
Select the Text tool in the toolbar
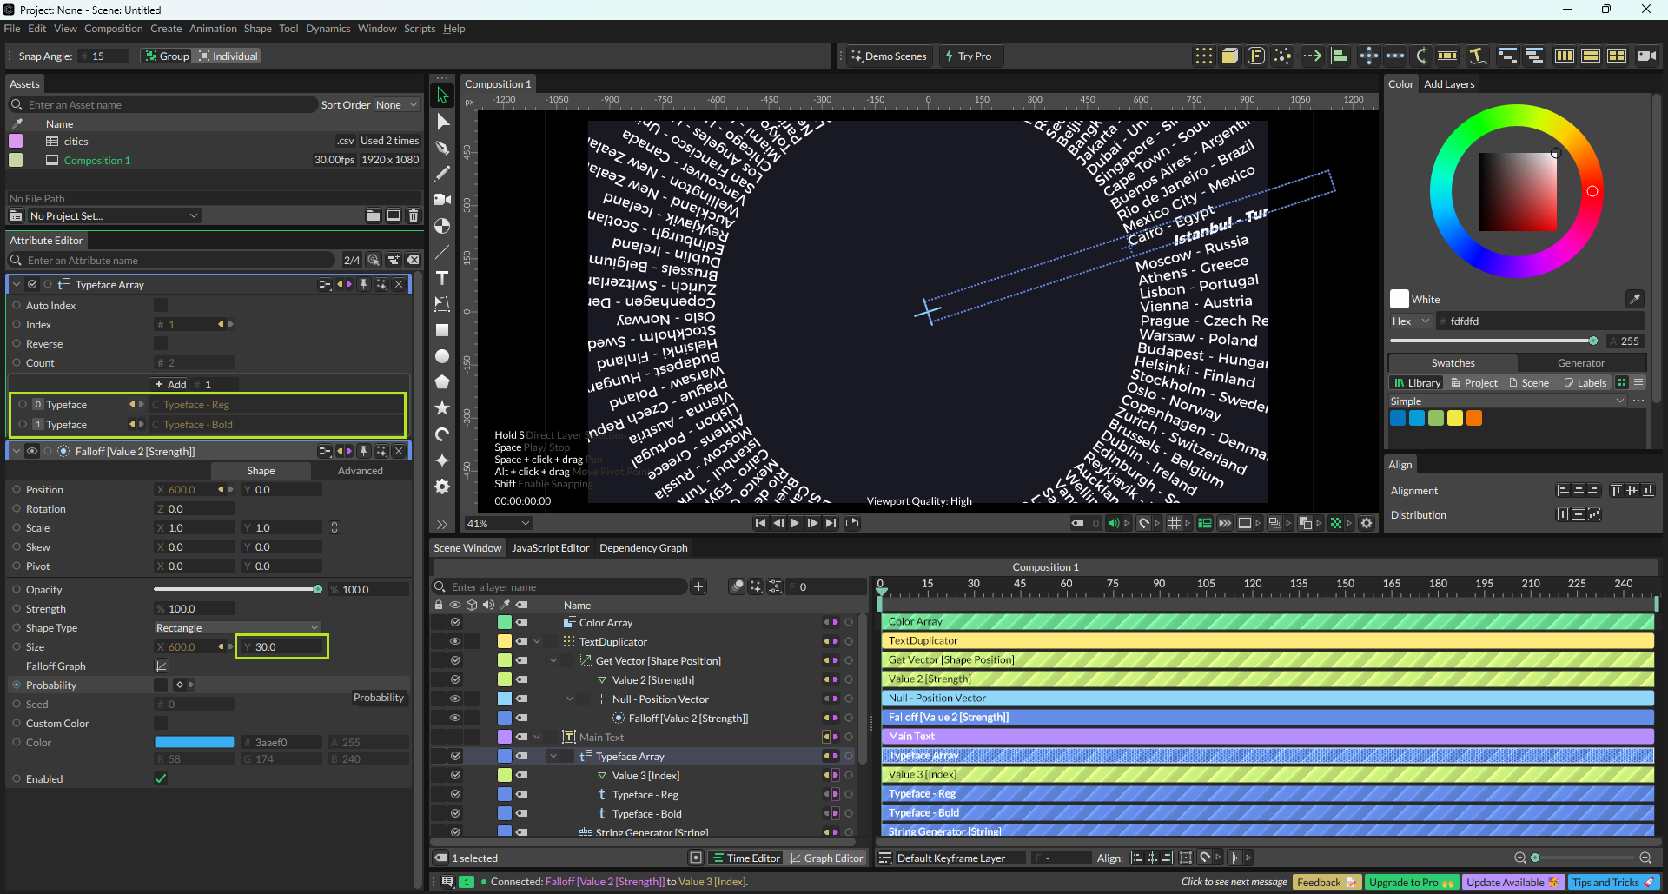click(442, 278)
